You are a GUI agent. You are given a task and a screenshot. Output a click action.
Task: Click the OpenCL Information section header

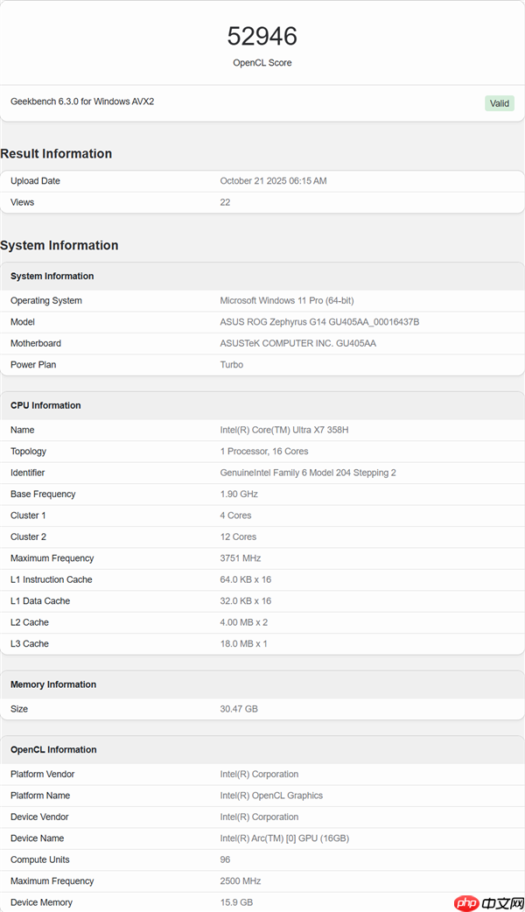53,750
